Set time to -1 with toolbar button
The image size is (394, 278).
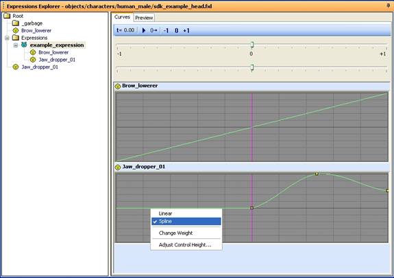click(x=166, y=31)
